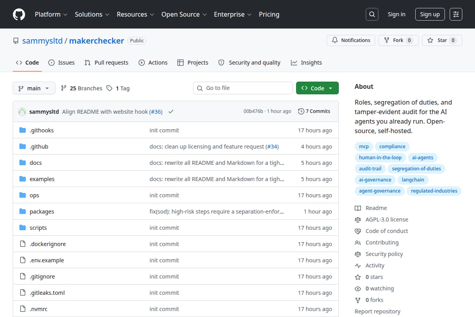Click the Security policy scale icon
The height and width of the screenshot is (317, 475).
pyautogui.click(x=358, y=254)
